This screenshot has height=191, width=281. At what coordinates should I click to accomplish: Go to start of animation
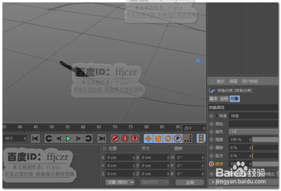(35, 138)
